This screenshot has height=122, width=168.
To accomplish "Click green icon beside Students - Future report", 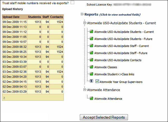I will (x=91, y=39).
